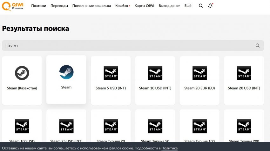The image size is (270, 151).
Task: Select the Steam (Казахстан) logo tile
Action: click(22, 74)
